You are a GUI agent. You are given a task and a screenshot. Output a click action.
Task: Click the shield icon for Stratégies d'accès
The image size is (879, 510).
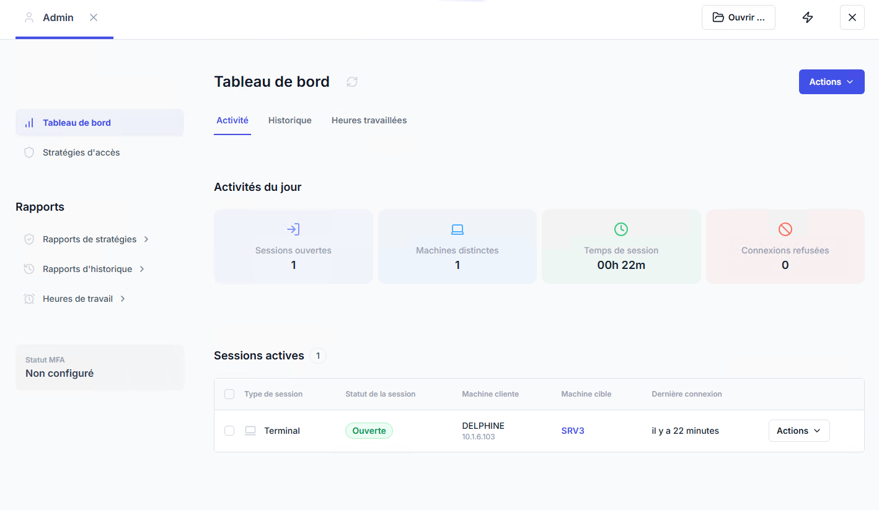click(x=29, y=152)
